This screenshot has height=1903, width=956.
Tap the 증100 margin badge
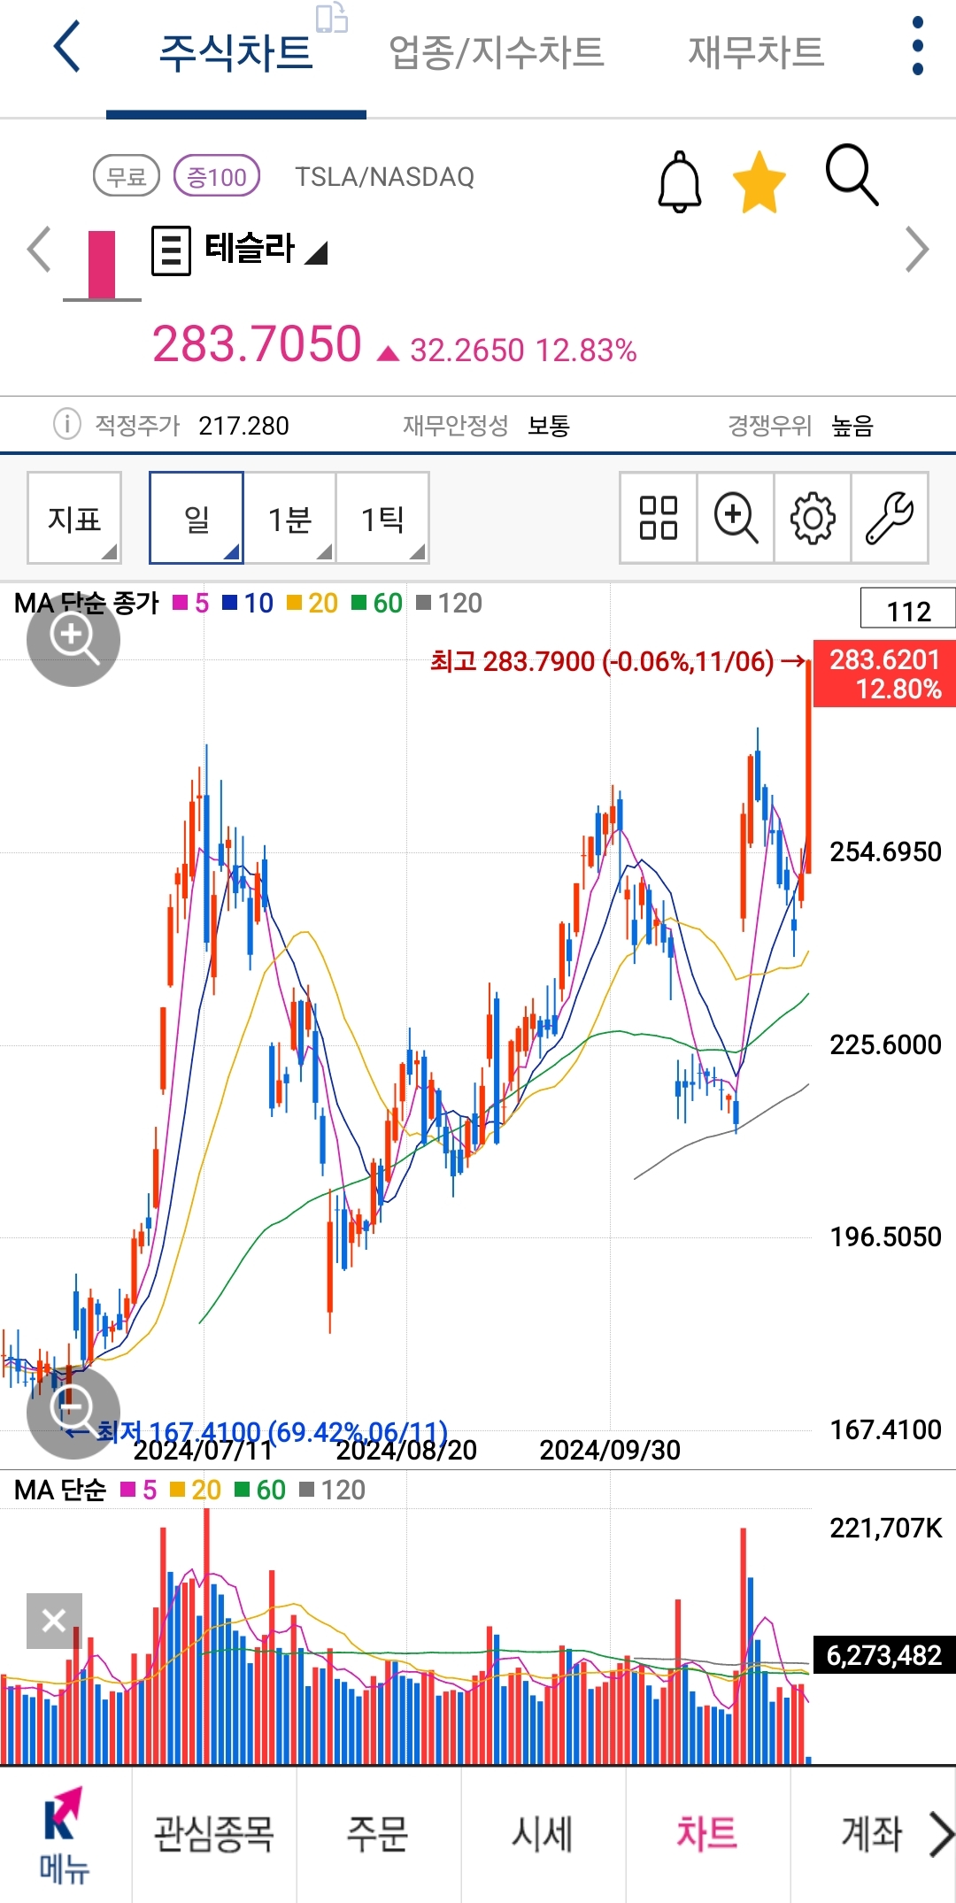(217, 176)
